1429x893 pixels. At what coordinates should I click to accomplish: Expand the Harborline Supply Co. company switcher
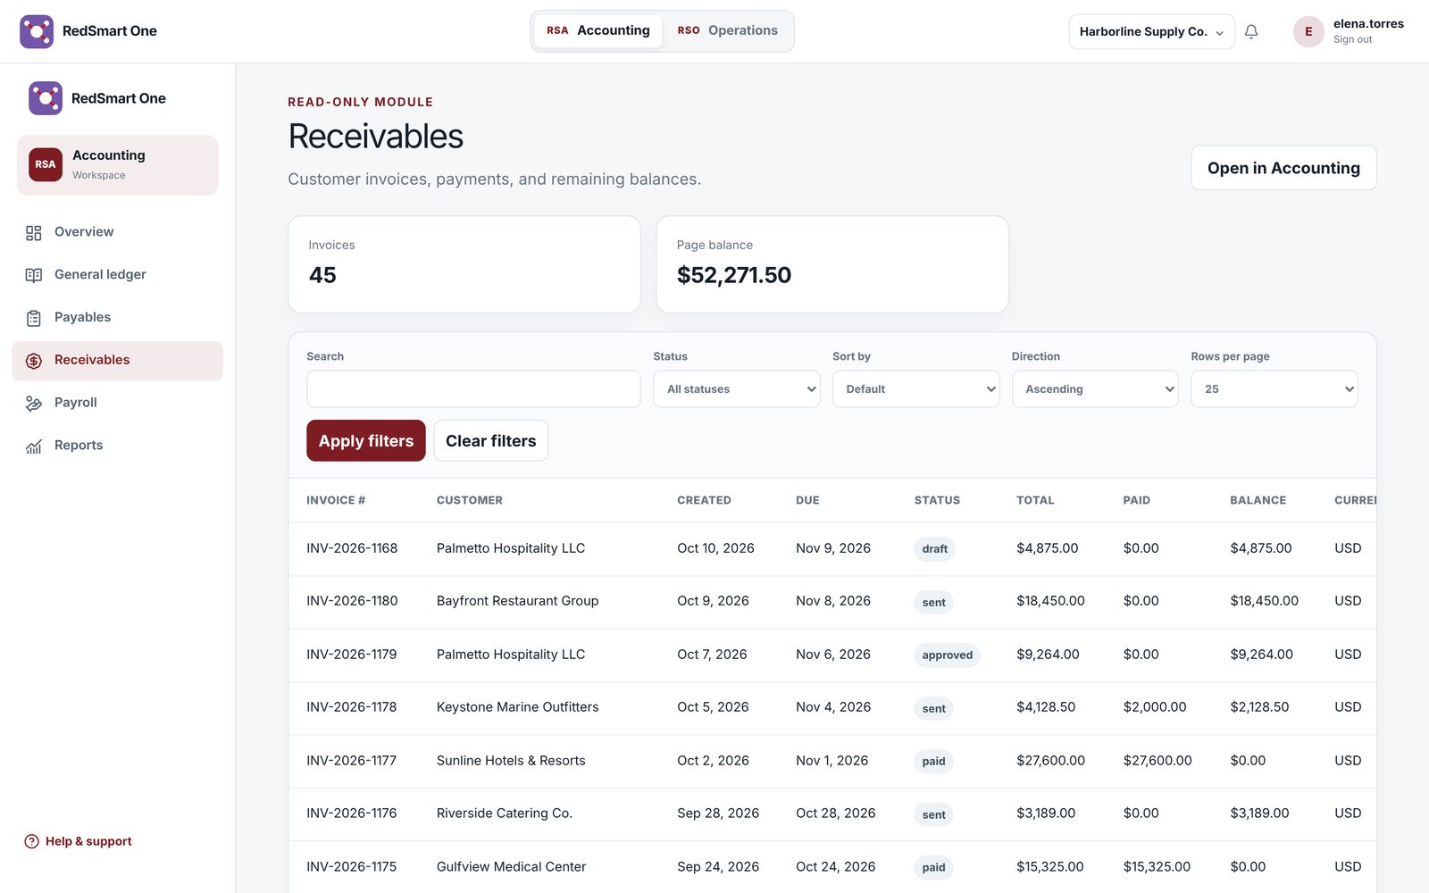[x=1151, y=31]
